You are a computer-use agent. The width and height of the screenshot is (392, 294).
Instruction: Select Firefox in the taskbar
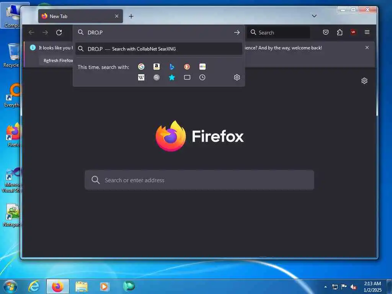58,286
